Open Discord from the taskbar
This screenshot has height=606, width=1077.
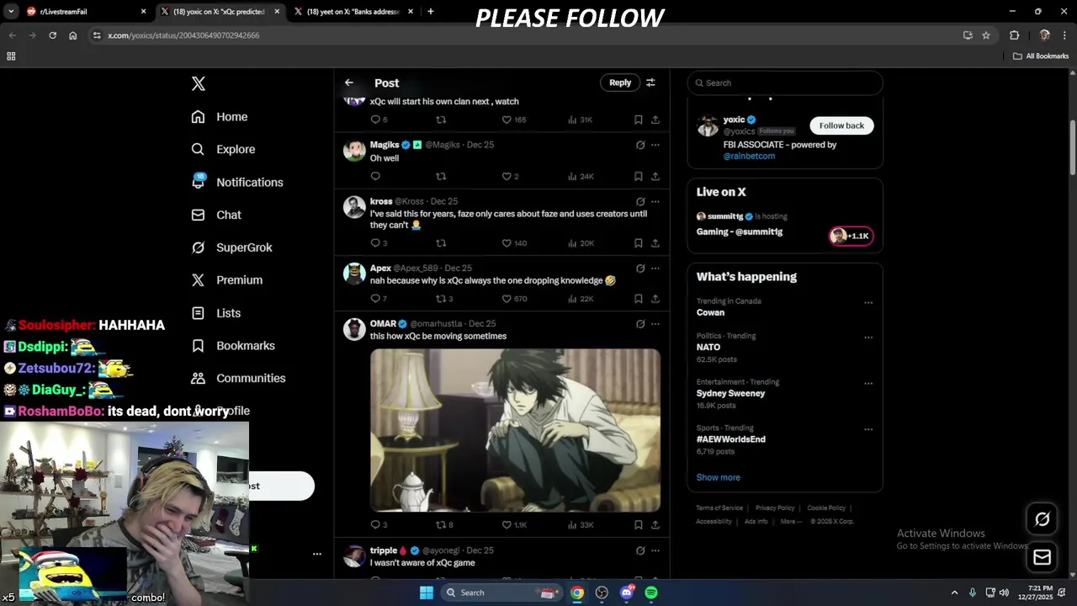click(626, 593)
